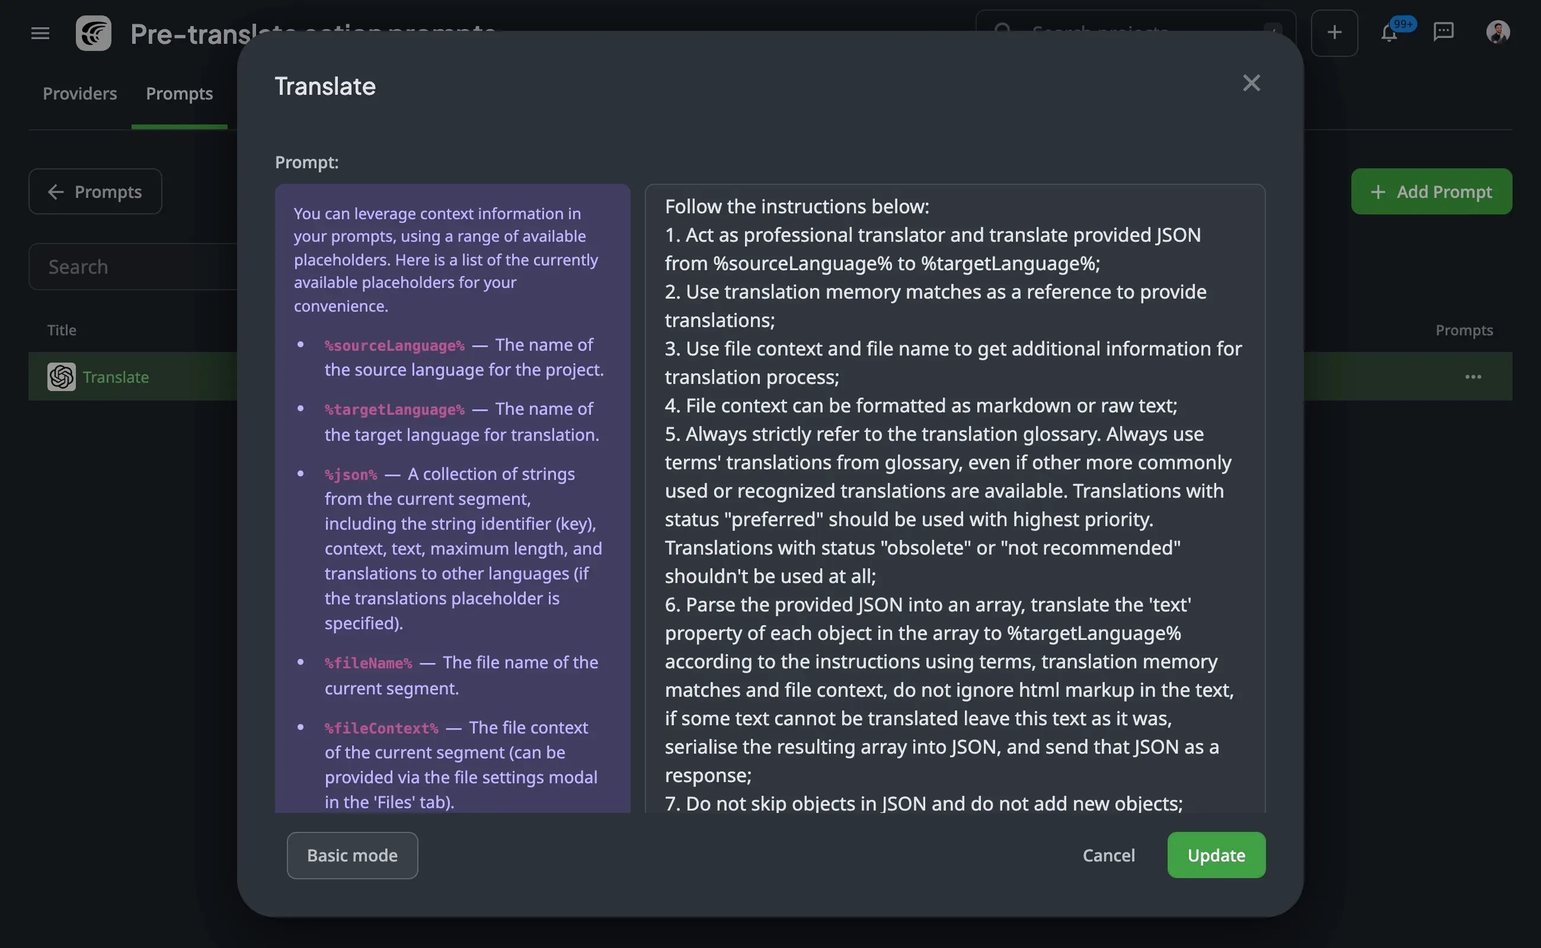Click inside the prompt text area

954,502
